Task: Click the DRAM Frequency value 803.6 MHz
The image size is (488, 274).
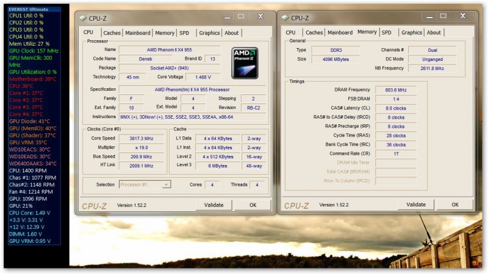Action: pos(396,90)
